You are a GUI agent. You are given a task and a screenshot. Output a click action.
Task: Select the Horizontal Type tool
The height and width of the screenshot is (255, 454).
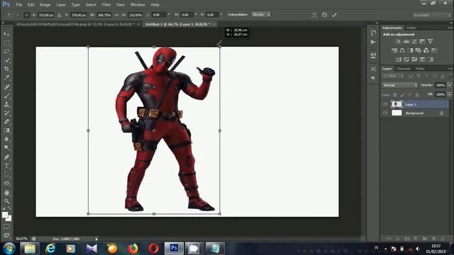pos(6,166)
